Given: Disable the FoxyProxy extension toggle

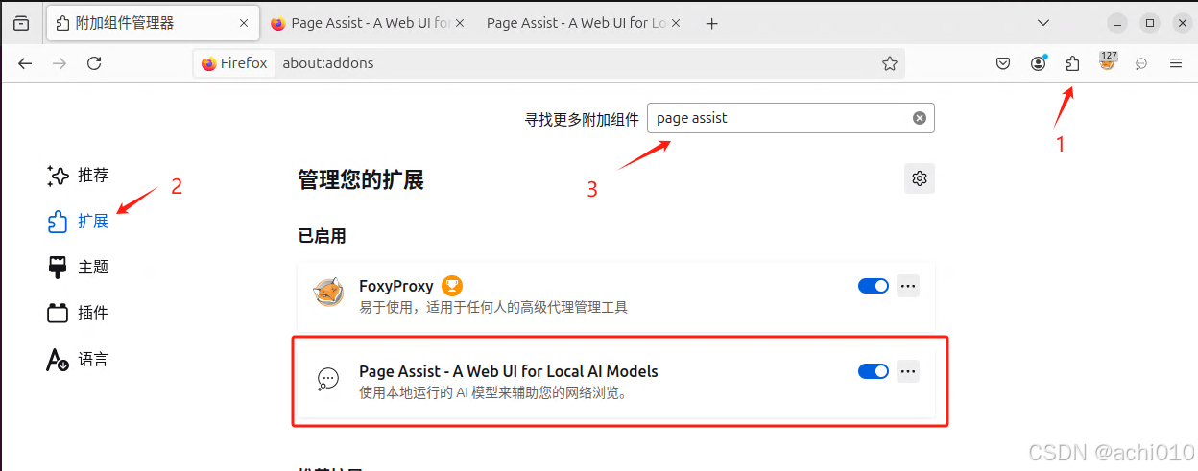Looking at the screenshot, I should coord(874,286).
